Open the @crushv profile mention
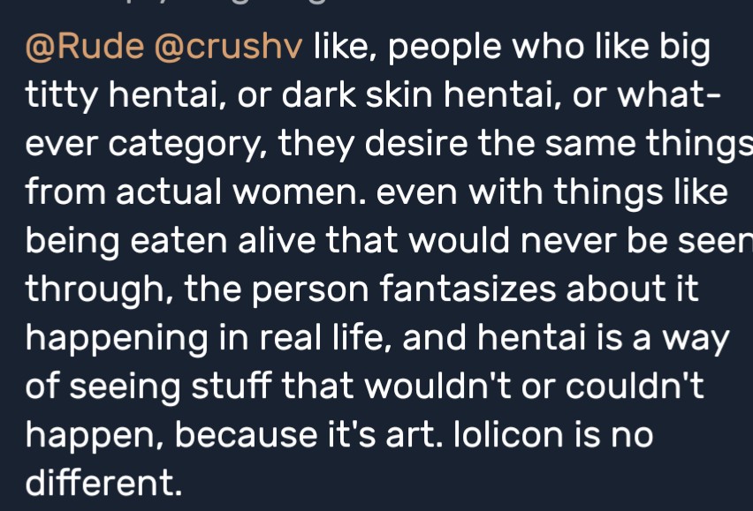This screenshot has width=753, height=511. coord(229,47)
